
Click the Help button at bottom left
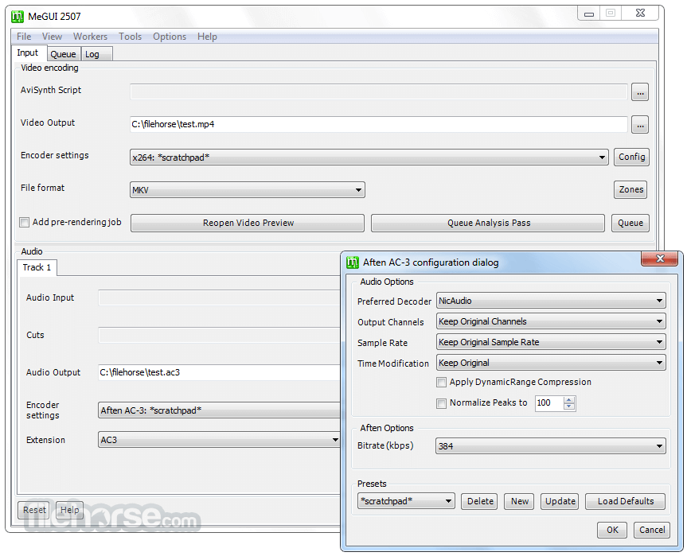click(x=69, y=510)
